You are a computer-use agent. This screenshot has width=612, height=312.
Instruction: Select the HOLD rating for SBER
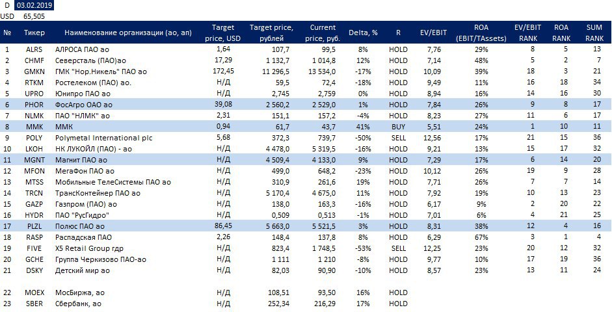[398, 304]
